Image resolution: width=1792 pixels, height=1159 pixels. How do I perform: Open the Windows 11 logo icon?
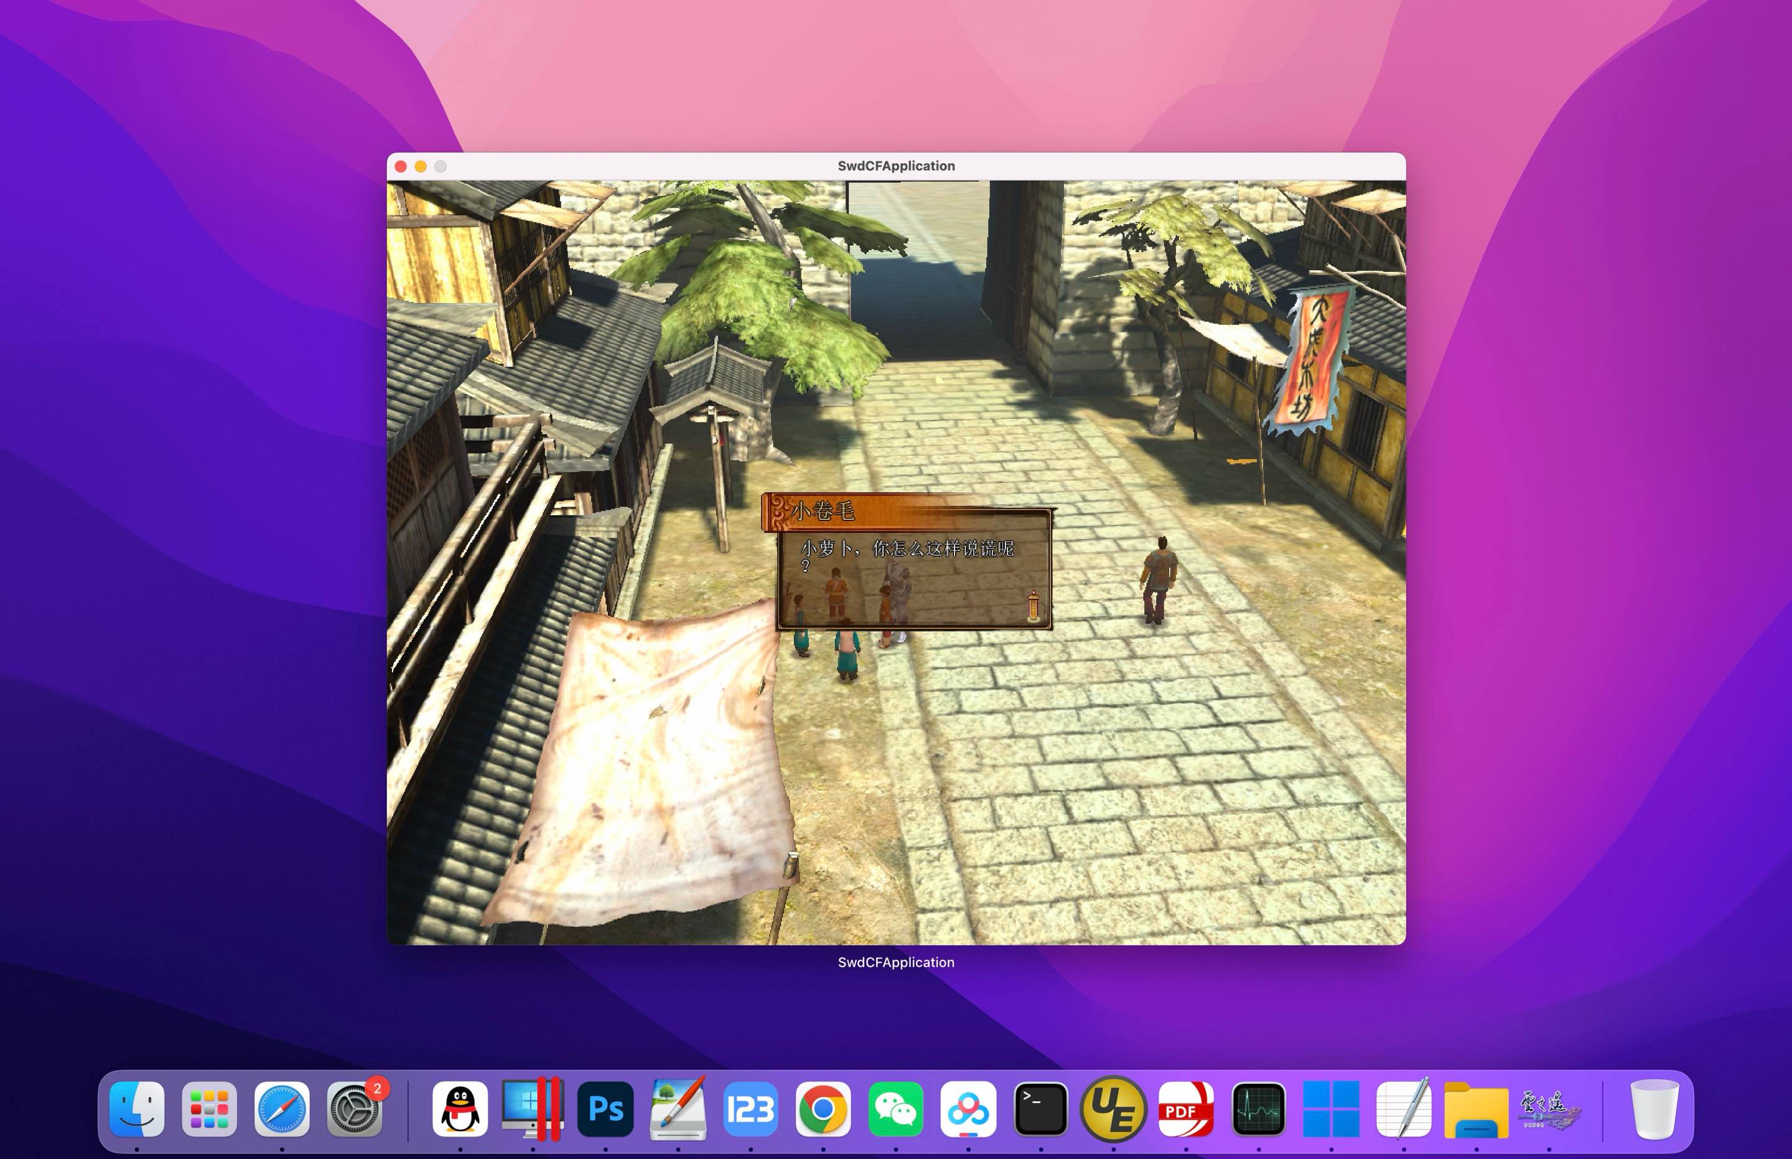pyautogui.click(x=1331, y=1109)
